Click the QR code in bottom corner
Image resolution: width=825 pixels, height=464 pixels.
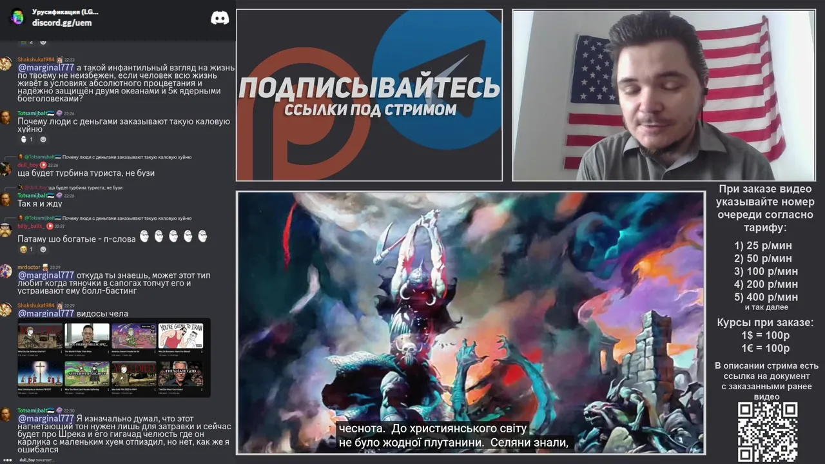tap(768, 432)
